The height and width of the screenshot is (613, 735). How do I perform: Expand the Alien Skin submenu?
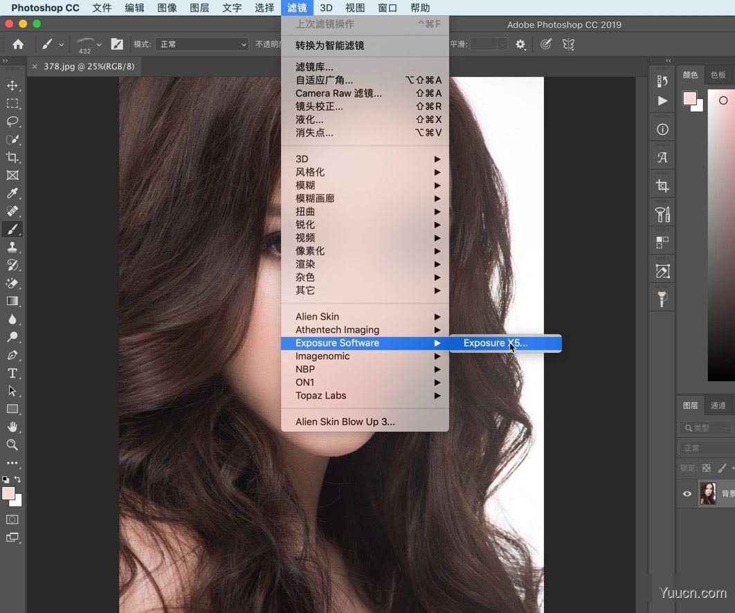coord(365,316)
